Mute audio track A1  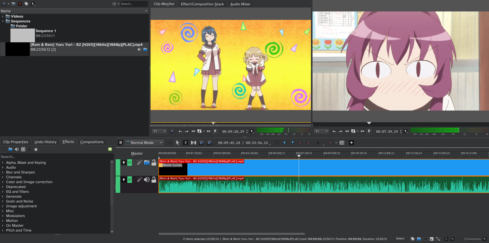(x=147, y=180)
